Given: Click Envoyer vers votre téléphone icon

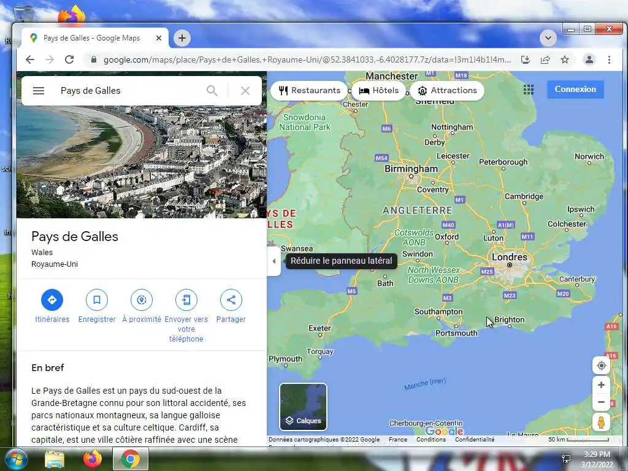Looking at the screenshot, I should coord(186,299).
